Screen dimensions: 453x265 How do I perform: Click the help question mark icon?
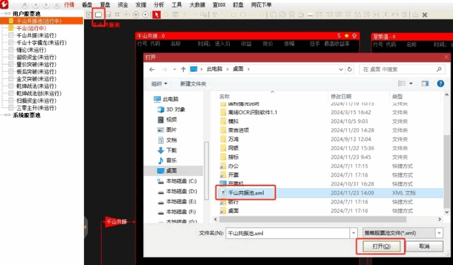pyautogui.click(x=440, y=83)
